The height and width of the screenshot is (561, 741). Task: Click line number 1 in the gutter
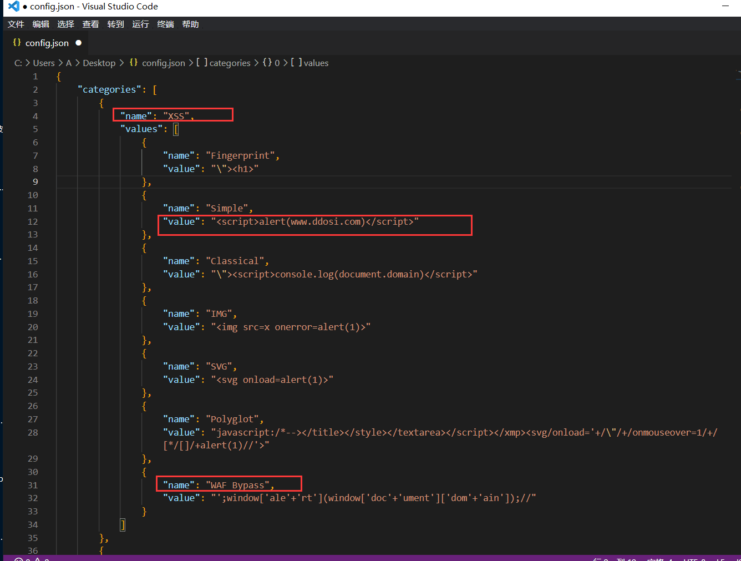click(x=35, y=77)
